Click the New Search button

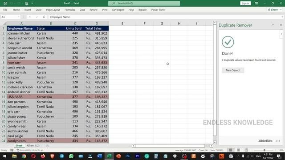pos(233,70)
